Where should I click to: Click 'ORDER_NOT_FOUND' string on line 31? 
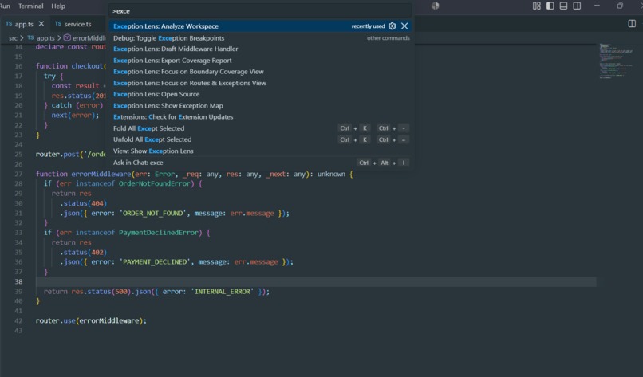point(152,213)
